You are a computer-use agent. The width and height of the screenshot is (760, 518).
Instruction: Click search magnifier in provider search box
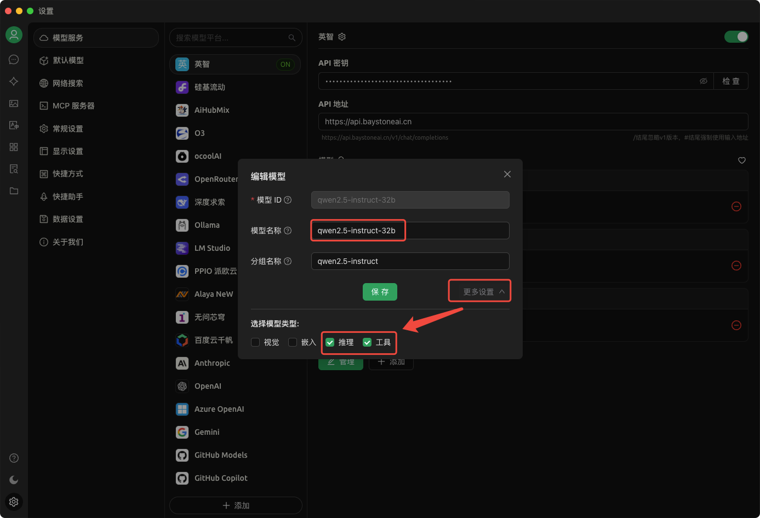click(x=292, y=38)
